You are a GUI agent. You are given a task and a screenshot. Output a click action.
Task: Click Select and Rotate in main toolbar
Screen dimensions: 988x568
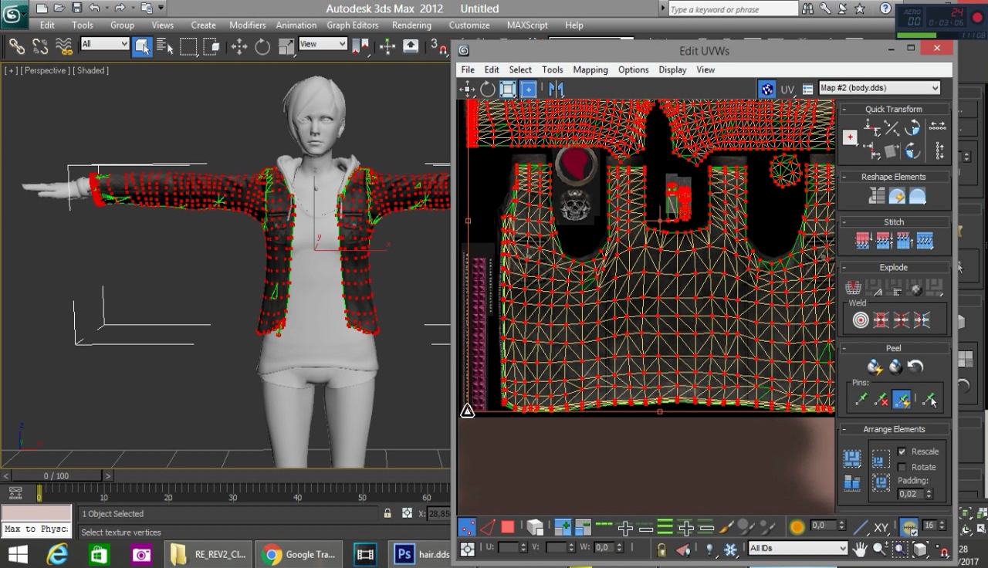click(262, 47)
